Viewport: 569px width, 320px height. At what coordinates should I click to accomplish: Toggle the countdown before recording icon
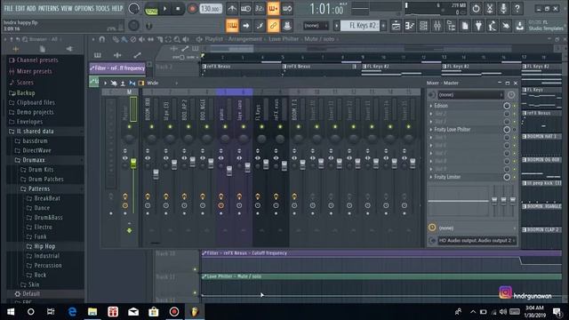coord(259,9)
